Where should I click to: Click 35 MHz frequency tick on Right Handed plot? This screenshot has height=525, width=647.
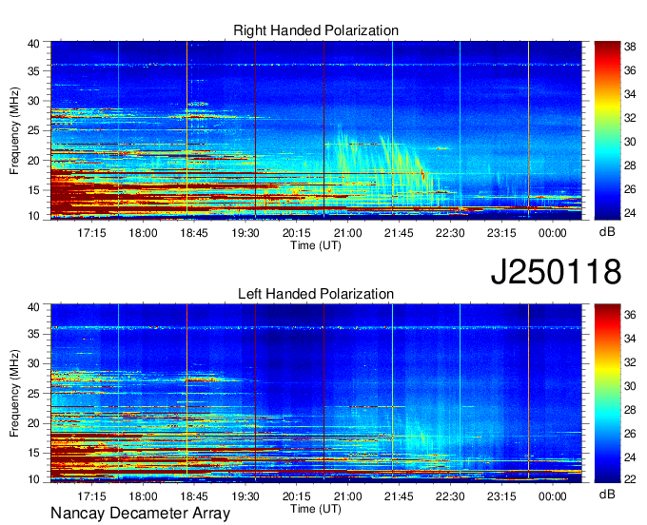33,71
